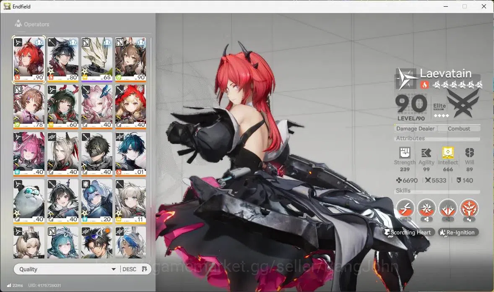Click the shield class icon on level 20 card
Image resolution: width=494 pixels, height=292 pixels.
[x=86, y=184]
